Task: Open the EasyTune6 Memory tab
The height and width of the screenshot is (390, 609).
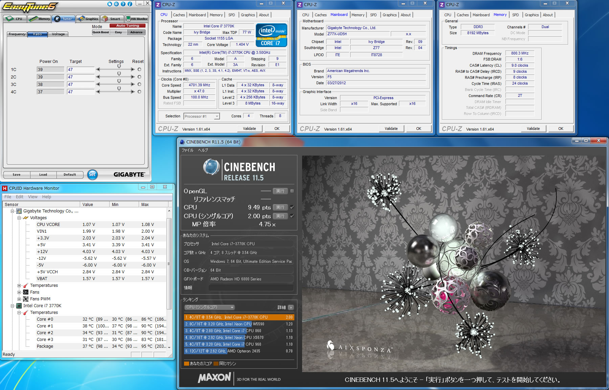Action: 39,19
